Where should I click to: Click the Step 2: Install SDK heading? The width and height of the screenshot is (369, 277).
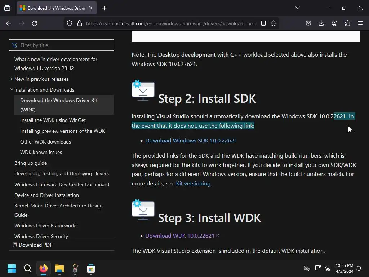tap(207, 98)
